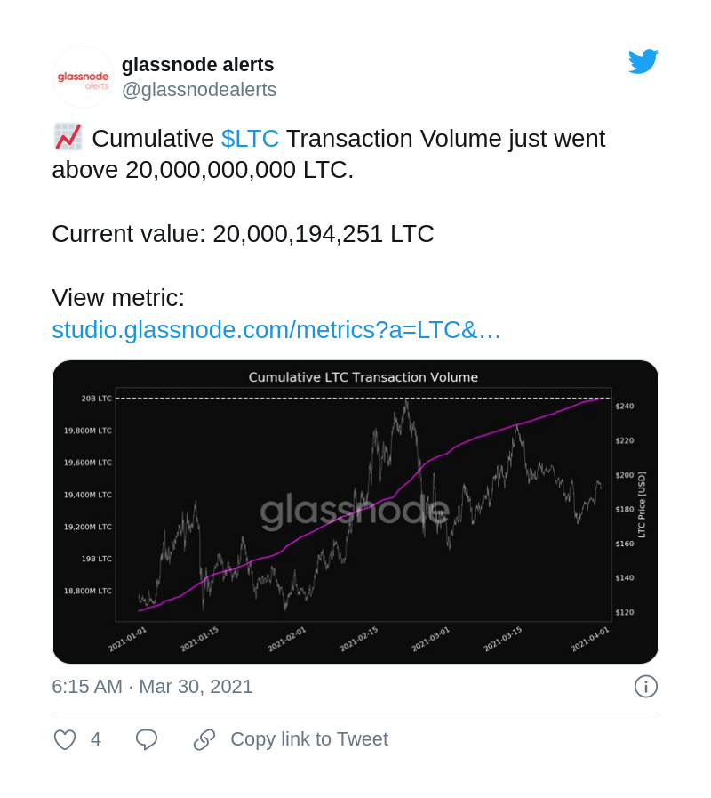Select the @glassnodealerts handle

[199, 90]
